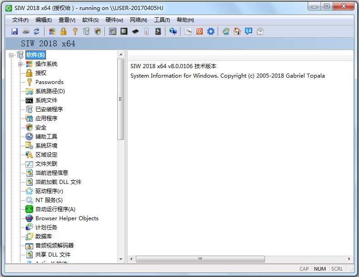Select Passwords in the tree
This screenshot has height=277, width=359.
tap(49, 82)
